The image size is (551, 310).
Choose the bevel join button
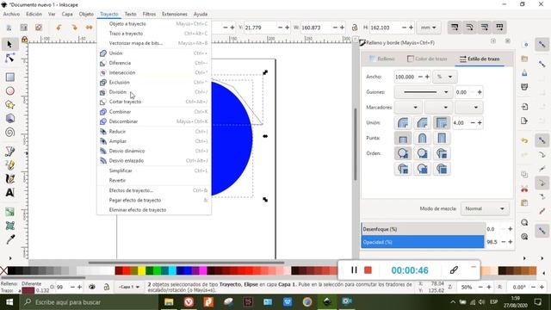(x=422, y=122)
